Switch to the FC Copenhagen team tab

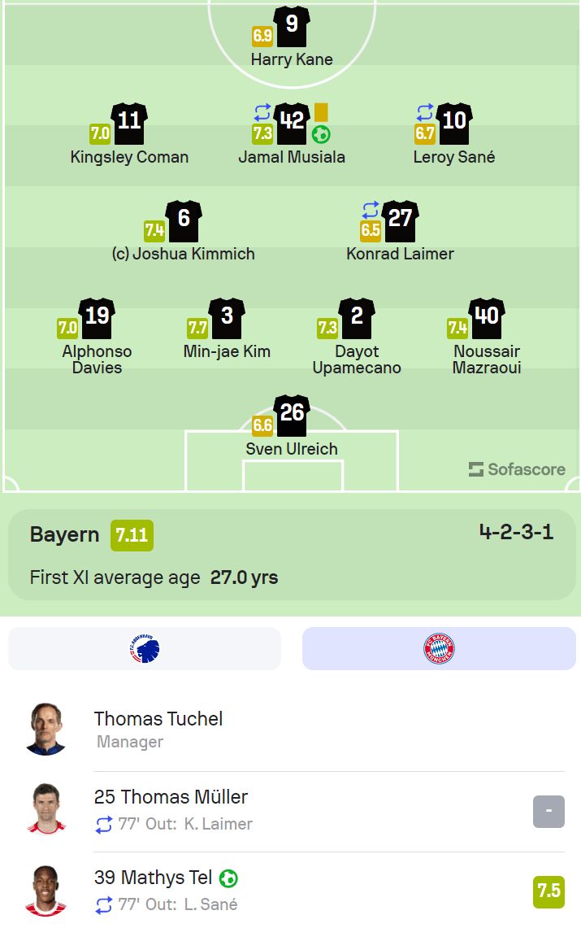tap(144, 649)
